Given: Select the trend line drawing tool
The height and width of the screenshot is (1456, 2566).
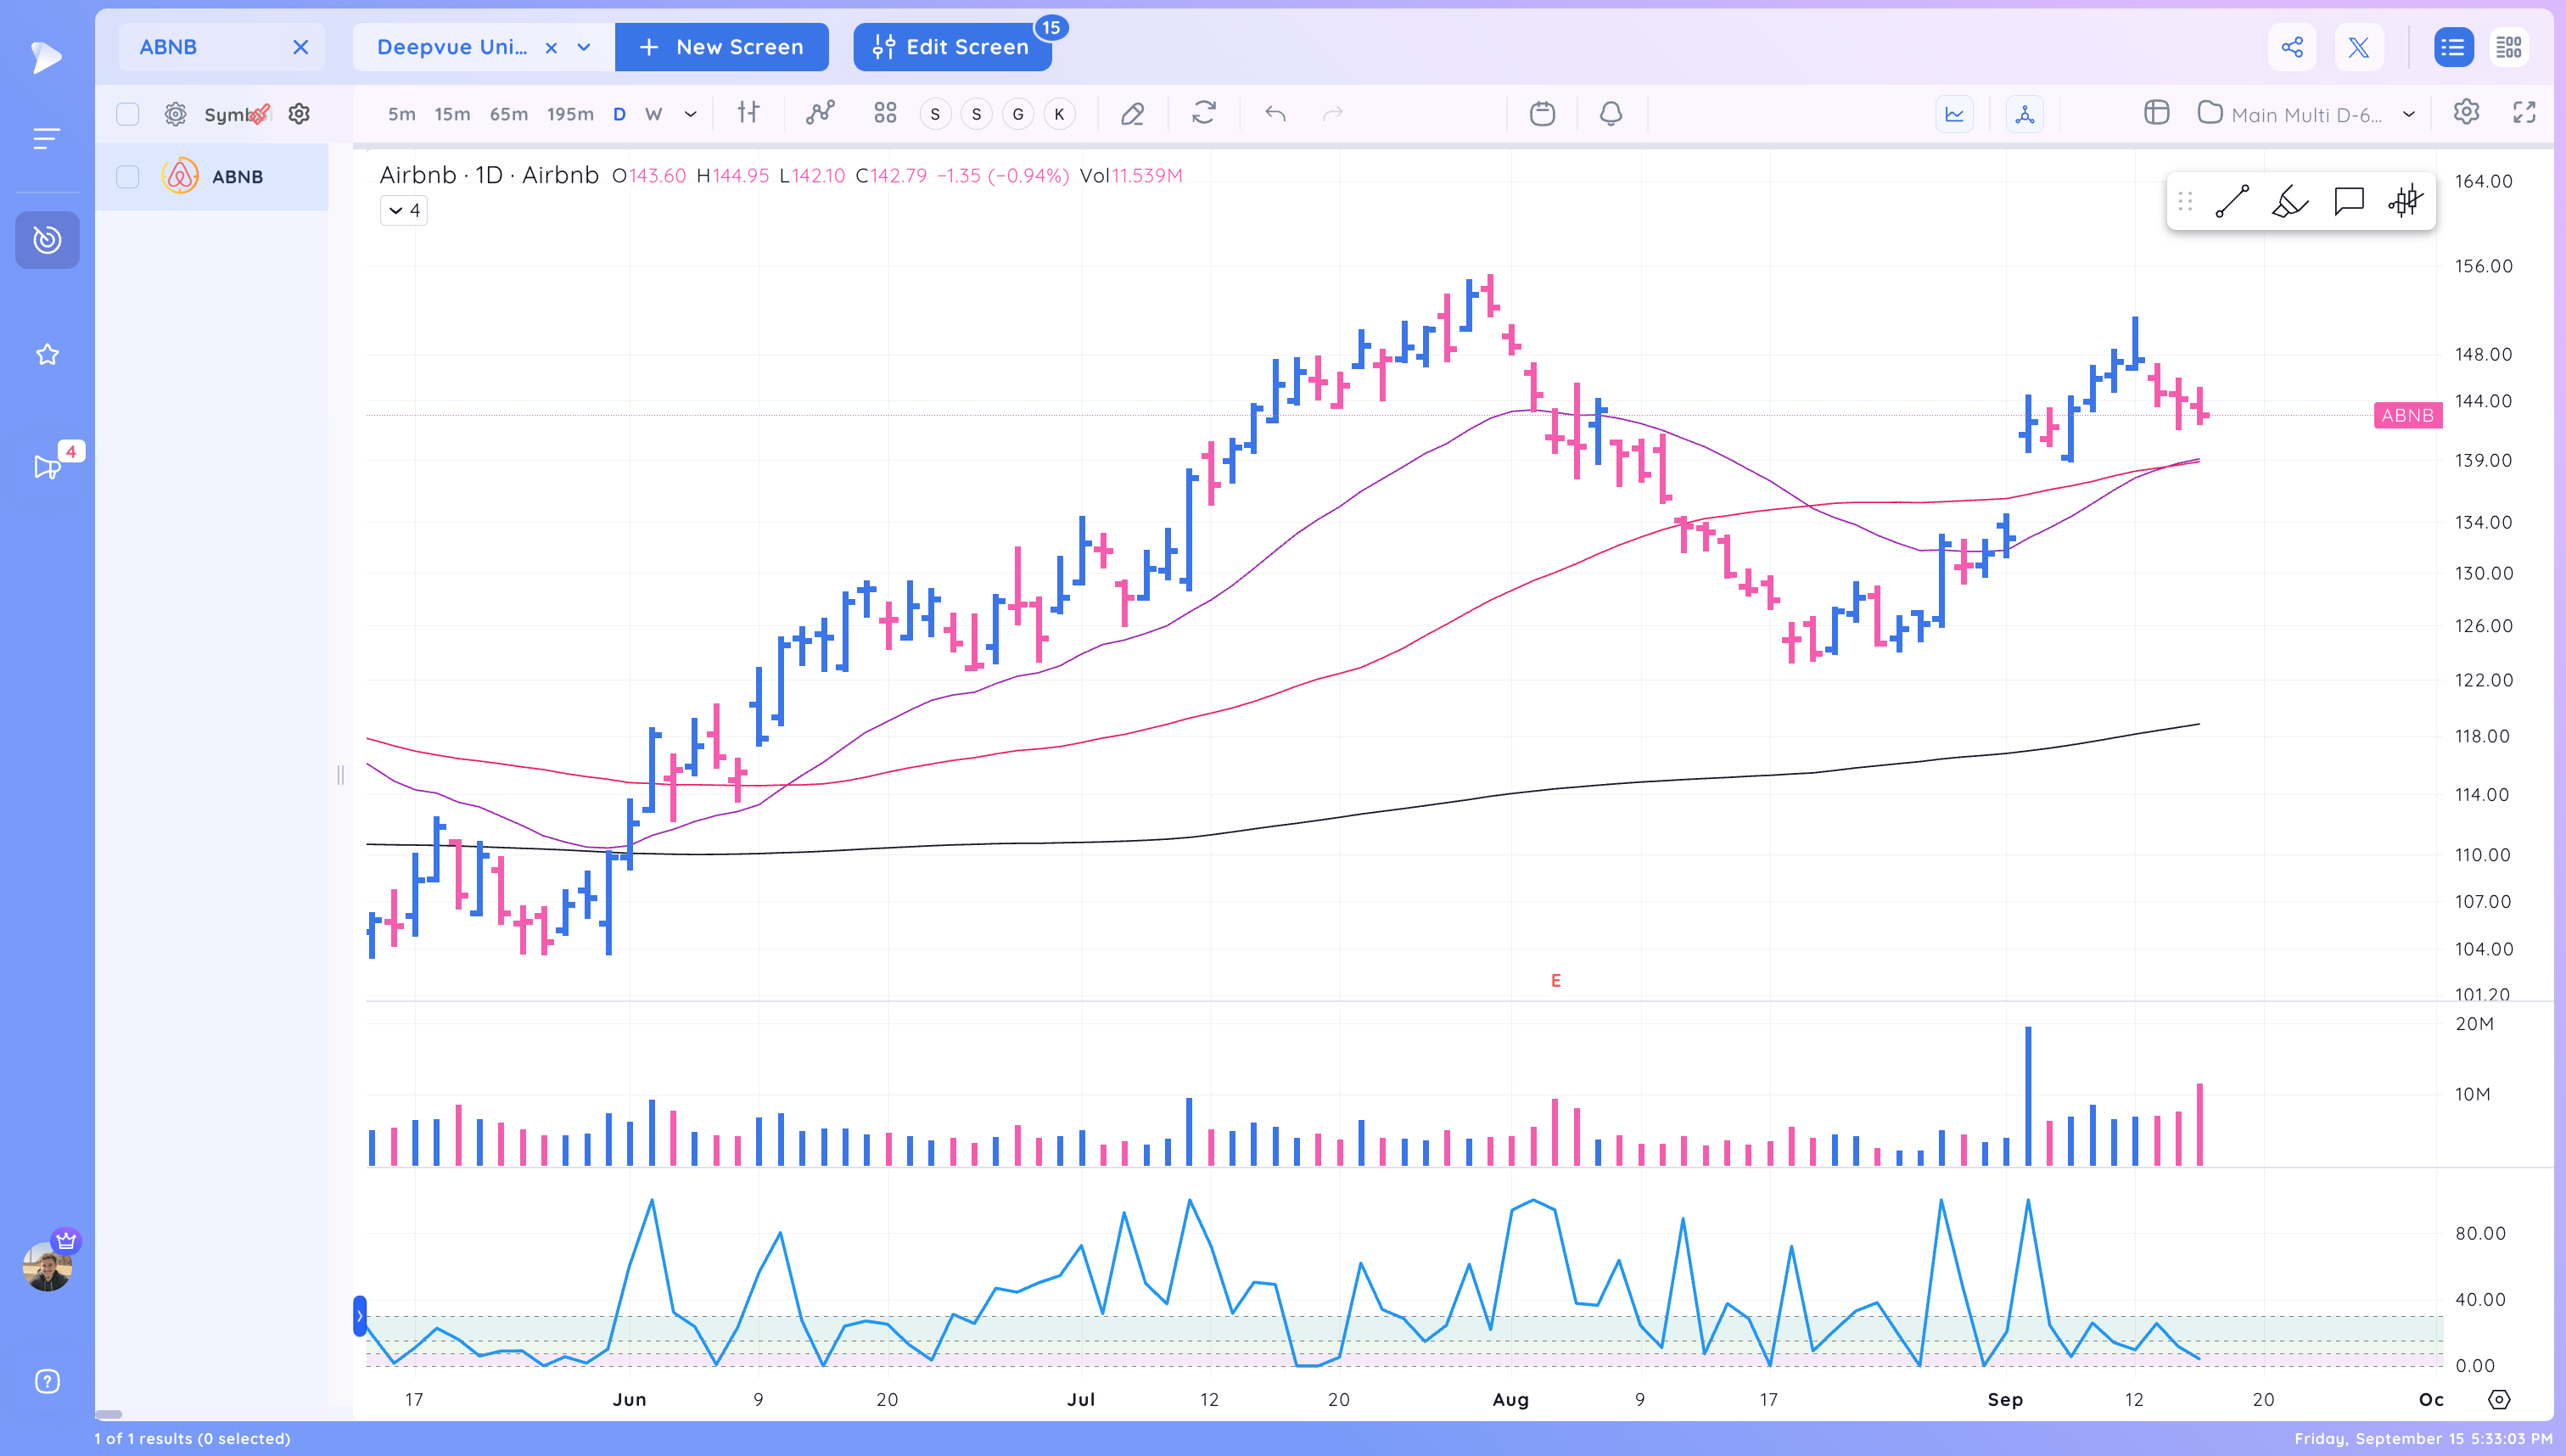Looking at the screenshot, I should pyautogui.click(x=2232, y=202).
